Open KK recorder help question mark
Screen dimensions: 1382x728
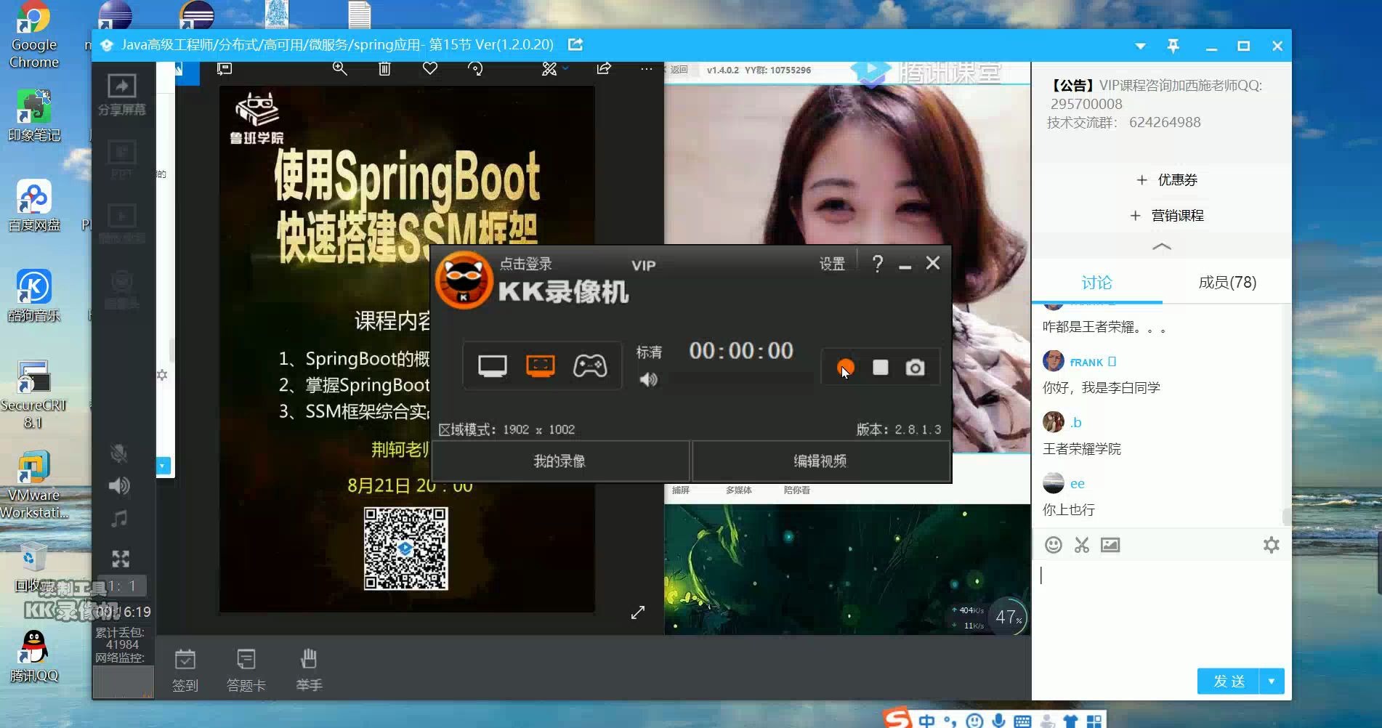(x=878, y=263)
